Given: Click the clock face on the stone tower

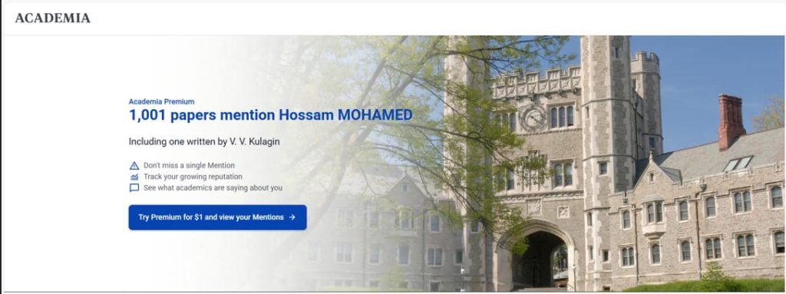Looking at the screenshot, I should (x=533, y=118).
